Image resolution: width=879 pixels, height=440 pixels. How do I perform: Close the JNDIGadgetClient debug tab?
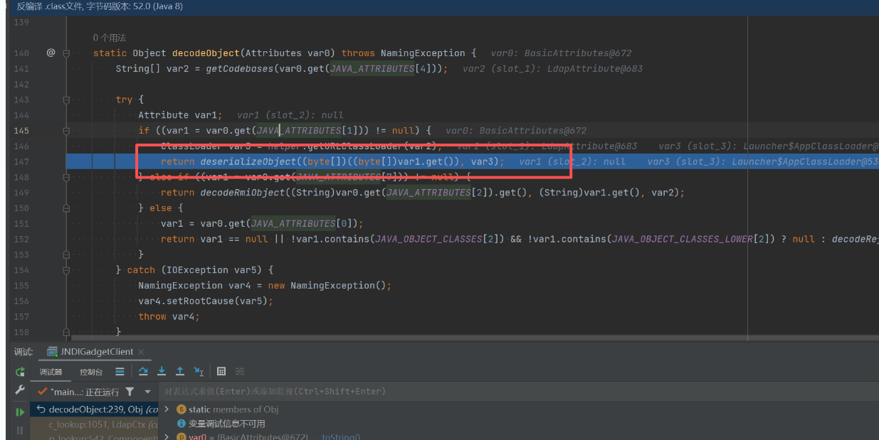click(x=141, y=352)
